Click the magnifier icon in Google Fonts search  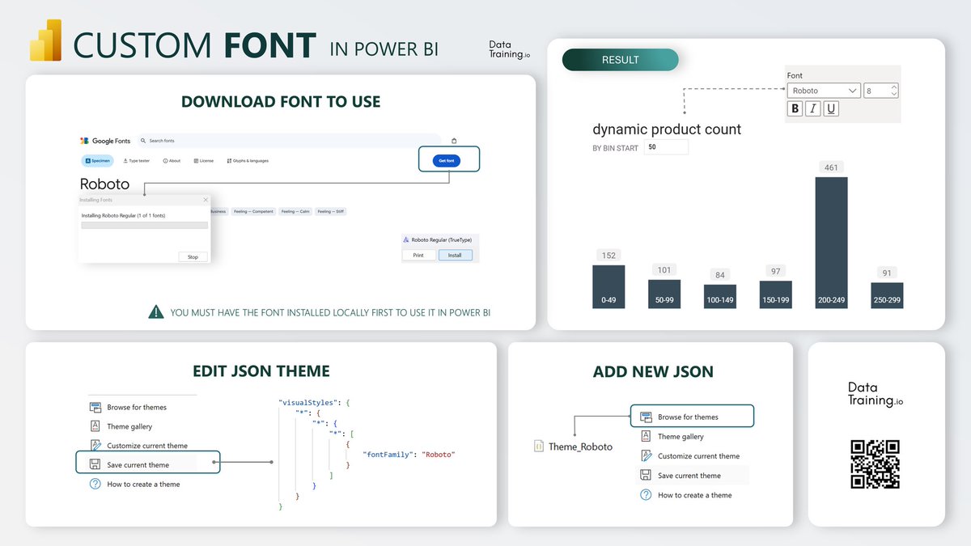(143, 141)
